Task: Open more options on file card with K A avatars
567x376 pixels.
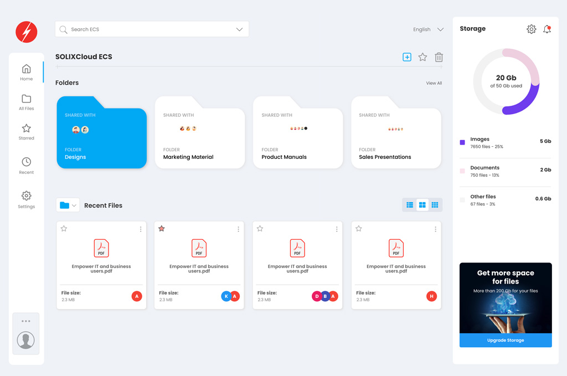Action: pyautogui.click(x=238, y=229)
